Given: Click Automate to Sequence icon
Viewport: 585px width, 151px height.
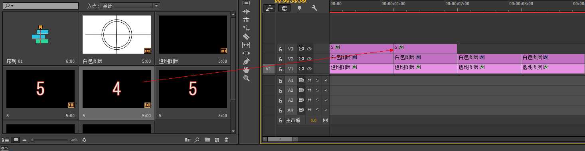Looking at the screenshot, I should point(188,140).
